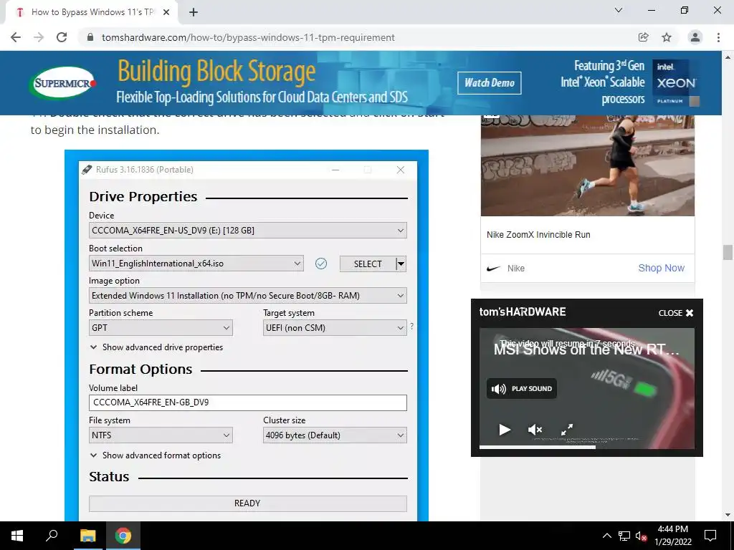Open the Nike runner ad image
The image size is (734, 550).
click(588, 165)
